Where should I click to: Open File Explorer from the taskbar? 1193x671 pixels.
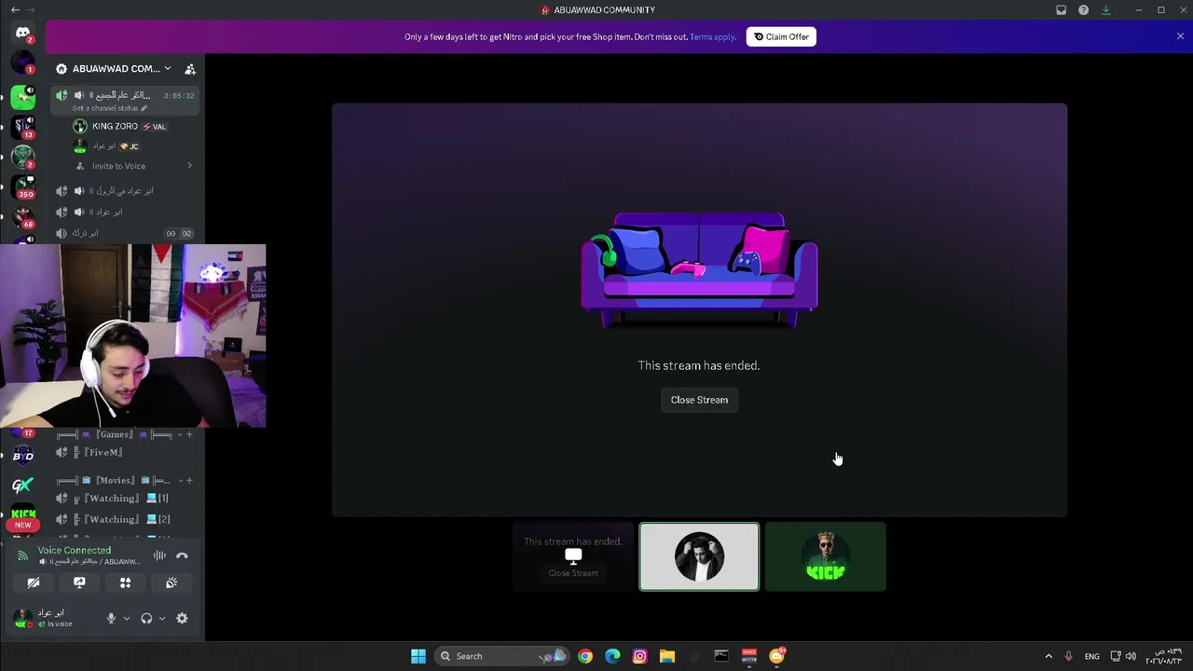point(667,656)
